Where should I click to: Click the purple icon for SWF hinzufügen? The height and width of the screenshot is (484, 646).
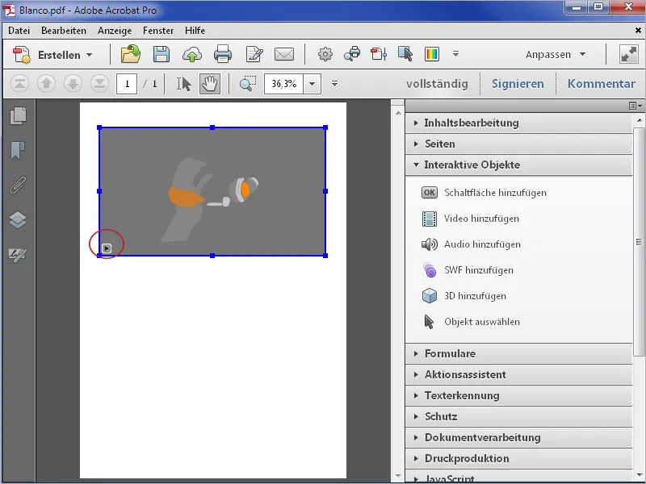click(430, 270)
